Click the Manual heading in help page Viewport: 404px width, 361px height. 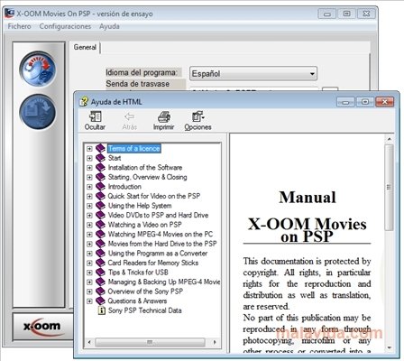pos(307,198)
